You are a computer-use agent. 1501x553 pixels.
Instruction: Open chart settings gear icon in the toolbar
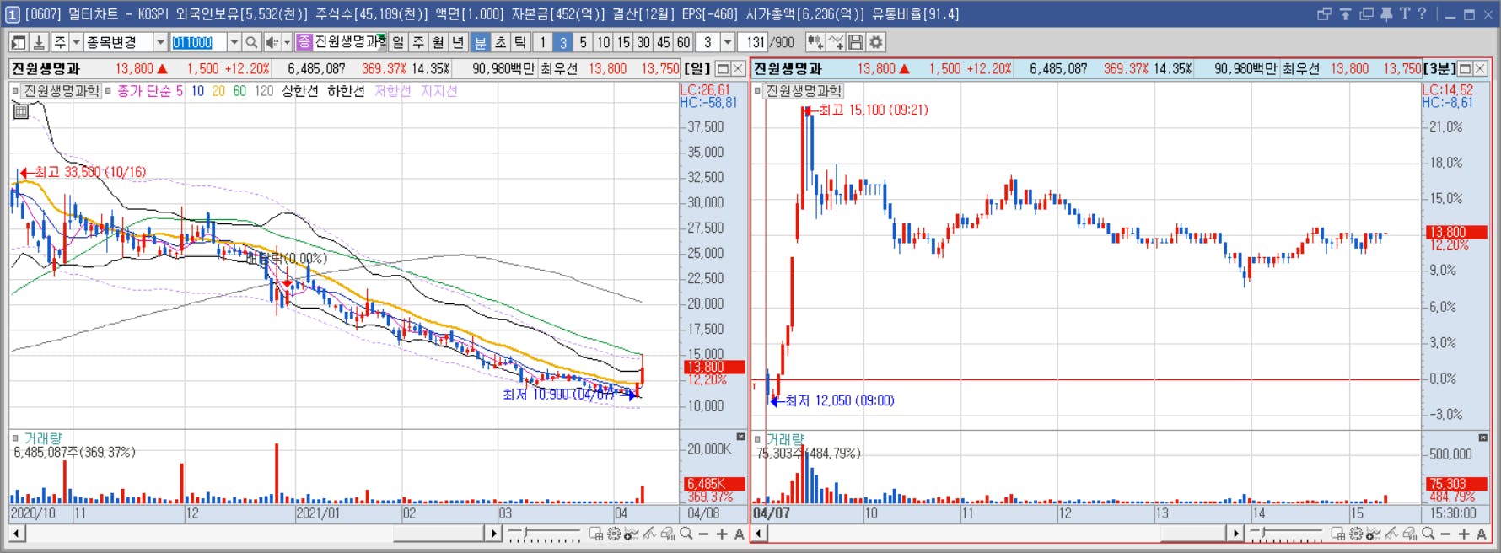(876, 42)
